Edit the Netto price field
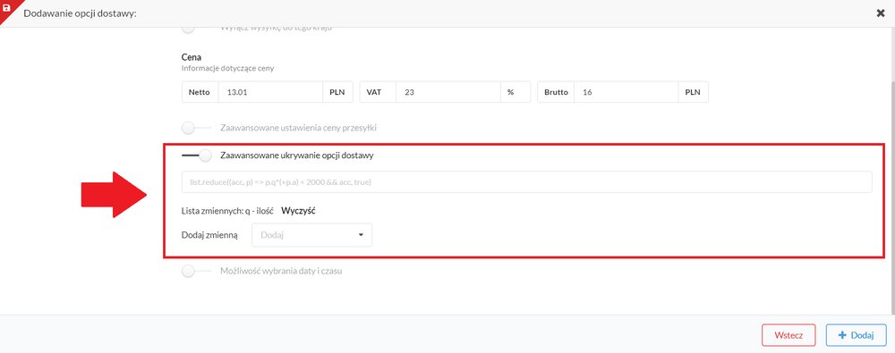Screen dimensions: 895x353 click(x=270, y=92)
